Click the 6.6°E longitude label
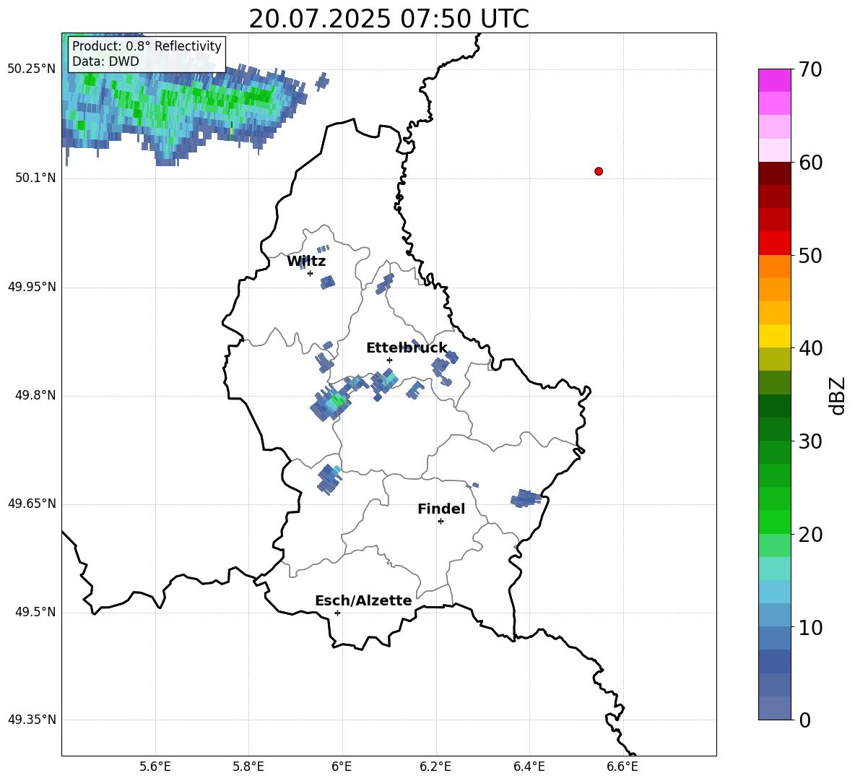 (622, 767)
